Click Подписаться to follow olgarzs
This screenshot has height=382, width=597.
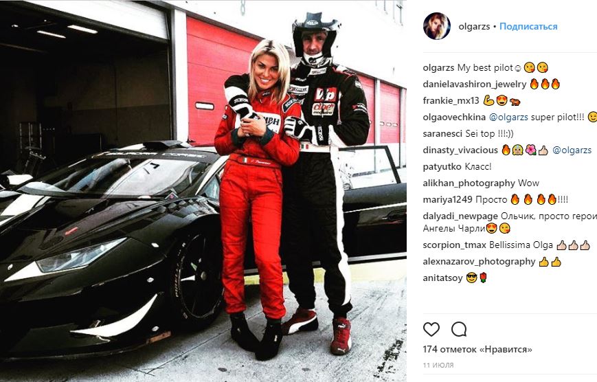pos(528,26)
